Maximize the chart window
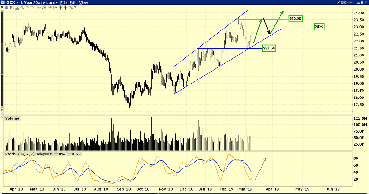369x194 pixels. pyautogui.click(x=362, y=2)
